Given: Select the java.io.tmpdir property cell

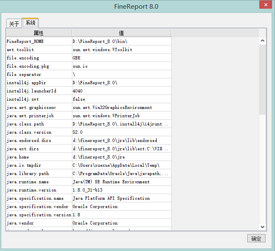Looking at the screenshot, I should [39, 165].
